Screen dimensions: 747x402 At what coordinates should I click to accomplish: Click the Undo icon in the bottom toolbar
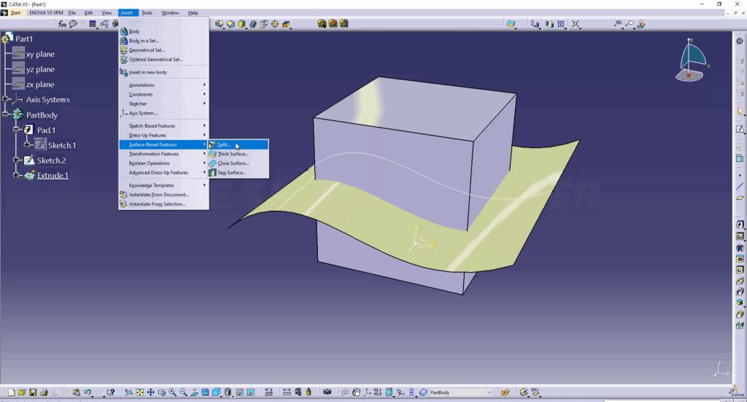pyautogui.click(x=88, y=393)
